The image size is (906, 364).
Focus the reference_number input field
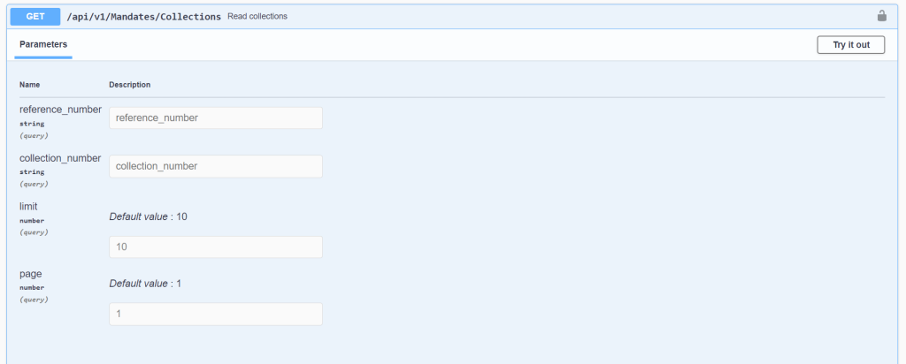(215, 118)
